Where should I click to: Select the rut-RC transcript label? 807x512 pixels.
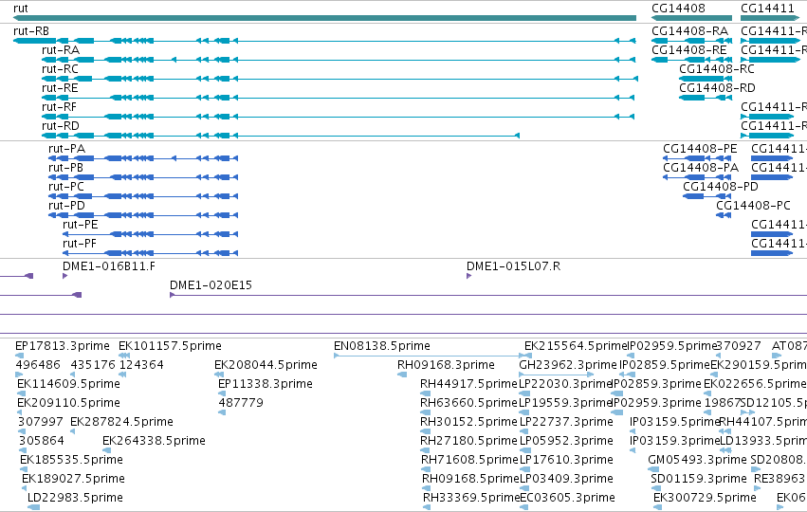click(x=60, y=69)
